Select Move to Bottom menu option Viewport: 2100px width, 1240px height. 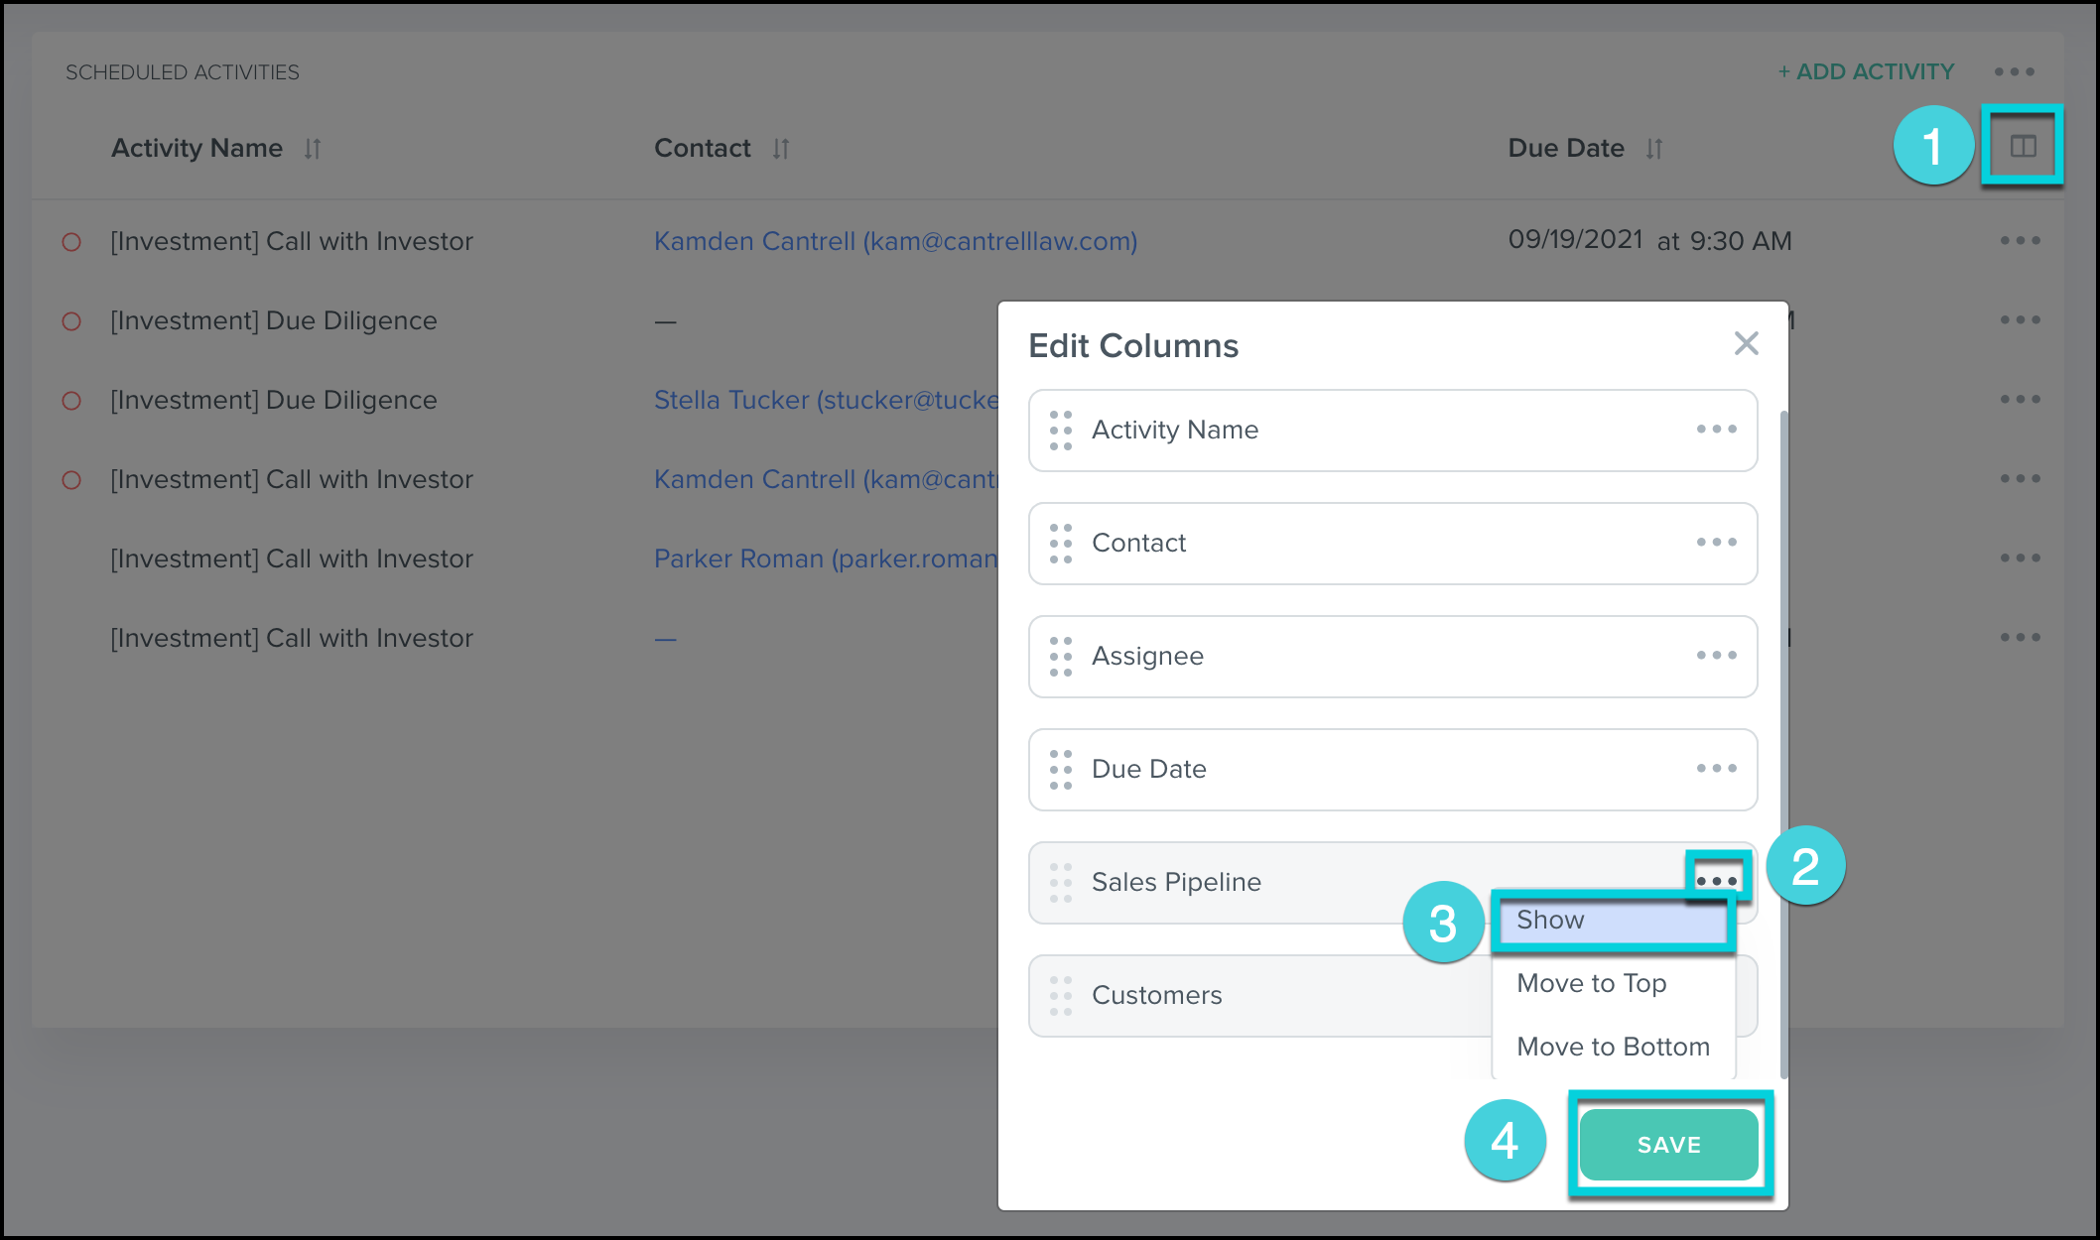click(1613, 1047)
